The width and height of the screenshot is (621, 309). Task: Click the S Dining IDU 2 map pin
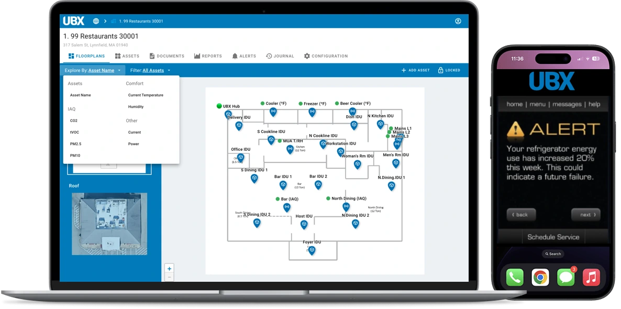point(257,223)
